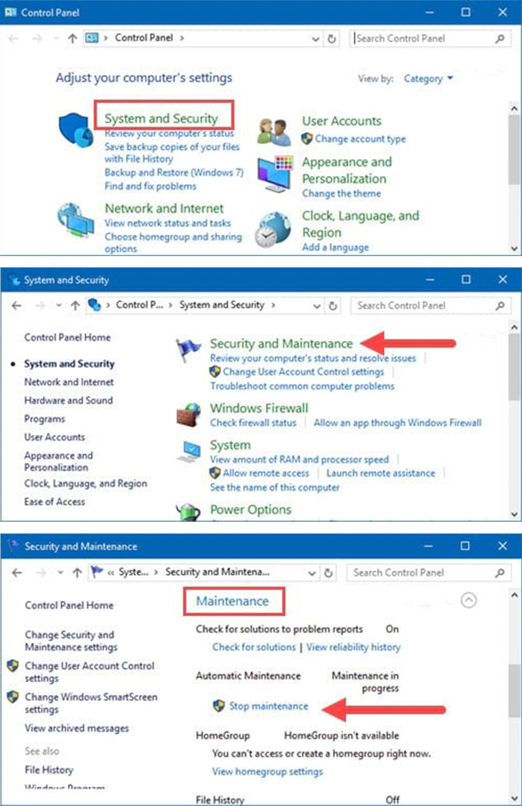The width and height of the screenshot is (522, 806).
Task: Open Change Security and Maintenance settings
Action: tap(71, 641)
